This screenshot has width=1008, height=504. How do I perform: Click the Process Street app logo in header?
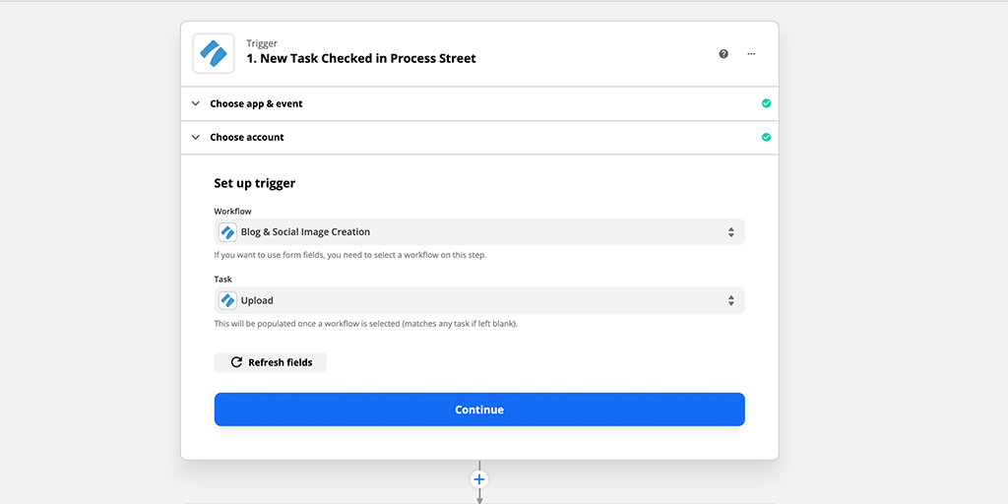pyautogui.click(x=214, y=53)
